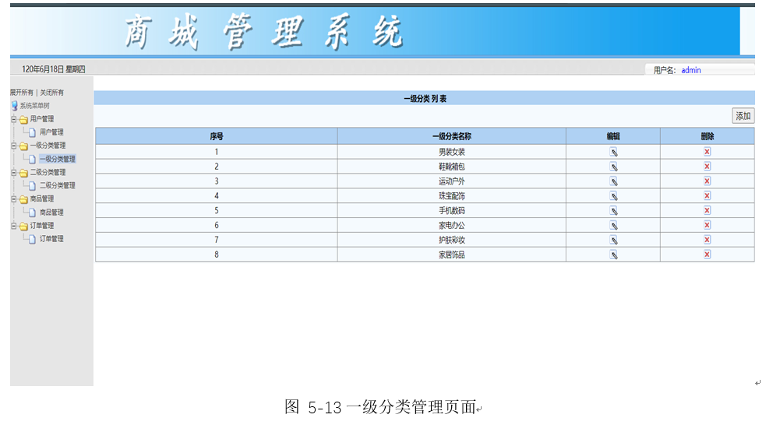Image resolution: width=773 pixels, height=432 pixels.
Task: Delete the 手机数码 category
Action: coord(707,210)
